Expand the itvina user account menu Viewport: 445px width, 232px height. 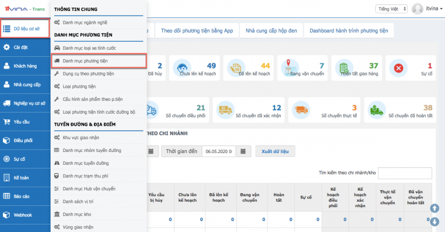[x=426, y=9]
